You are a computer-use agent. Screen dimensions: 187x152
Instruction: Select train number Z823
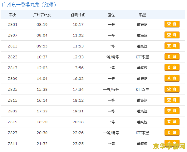pos(12,57)
